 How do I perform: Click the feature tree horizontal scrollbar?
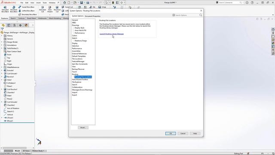15,148
